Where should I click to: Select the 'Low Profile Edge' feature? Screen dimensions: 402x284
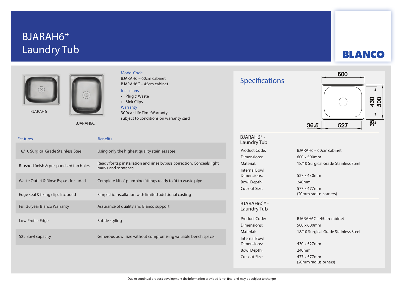[34, 221]
